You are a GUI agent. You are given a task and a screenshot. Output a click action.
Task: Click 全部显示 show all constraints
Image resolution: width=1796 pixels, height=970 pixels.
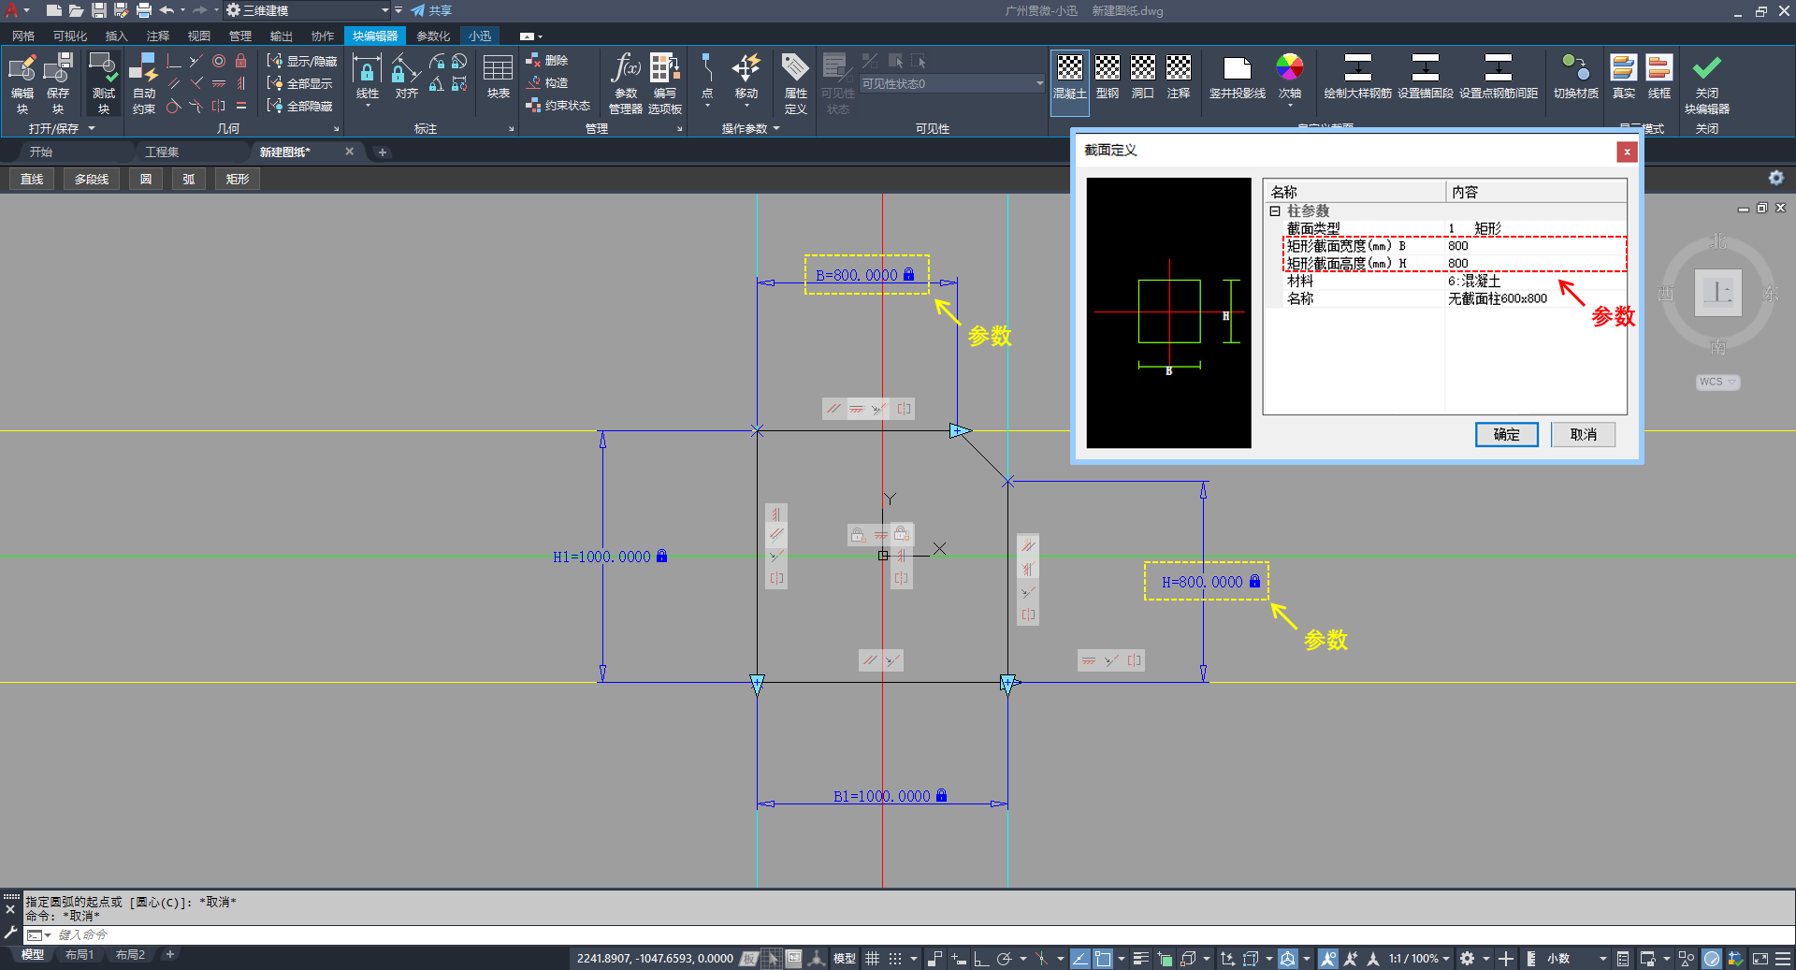point(300,83)
